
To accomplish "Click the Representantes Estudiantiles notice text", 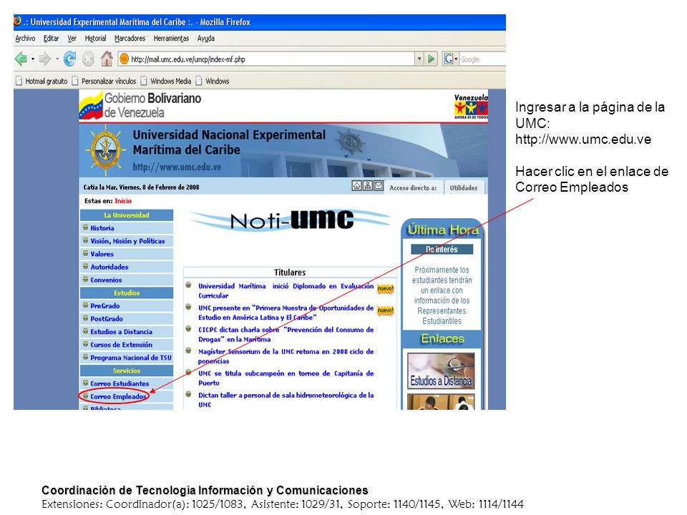I will tap(442, 295).
